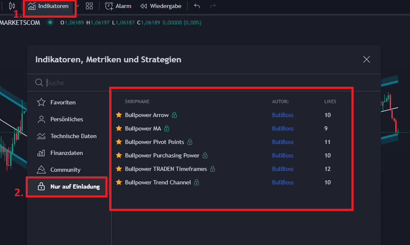Image resolution: width=410 pixels, height=245 pixels.
Task: Create an alert with Alarm button
Action: [x=118, y=6]
